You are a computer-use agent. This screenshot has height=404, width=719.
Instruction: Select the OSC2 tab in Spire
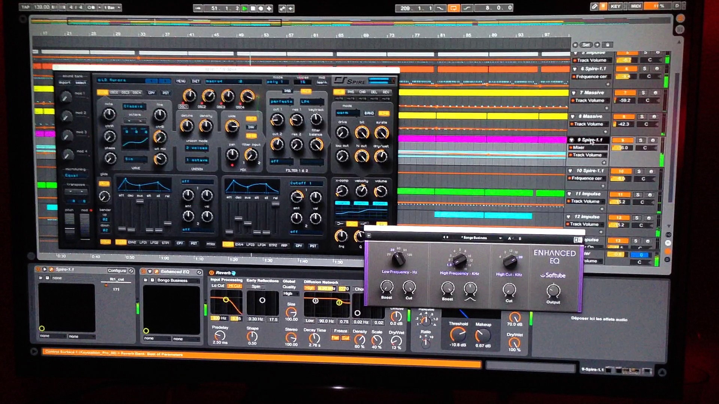(x=114, y=92)
